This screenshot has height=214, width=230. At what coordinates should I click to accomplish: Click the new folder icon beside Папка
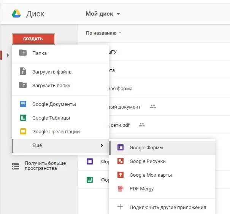pos(23,53)
